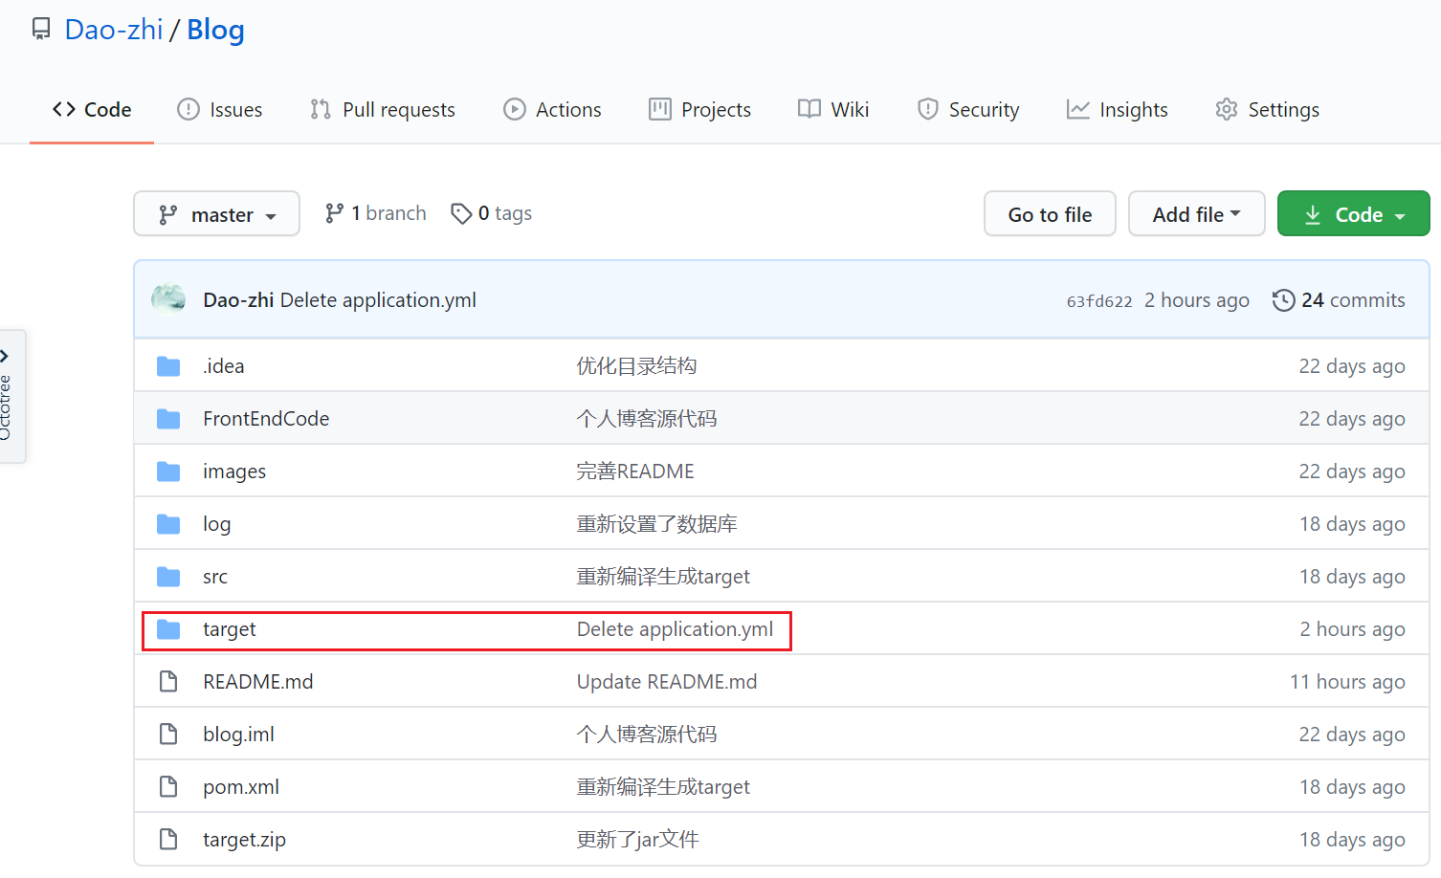Open the log folder

coord(216,524)
